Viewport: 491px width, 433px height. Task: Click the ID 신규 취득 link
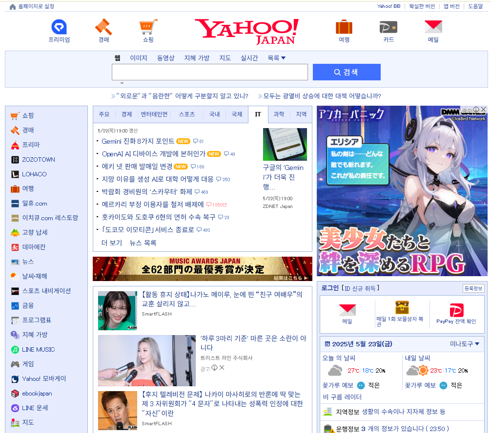coord(360,288)
